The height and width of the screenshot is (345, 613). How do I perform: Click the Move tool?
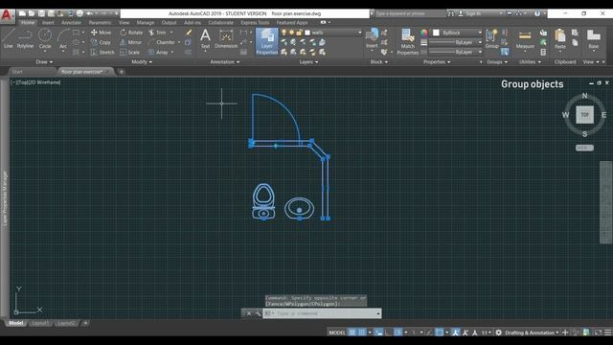click(102, 33)
